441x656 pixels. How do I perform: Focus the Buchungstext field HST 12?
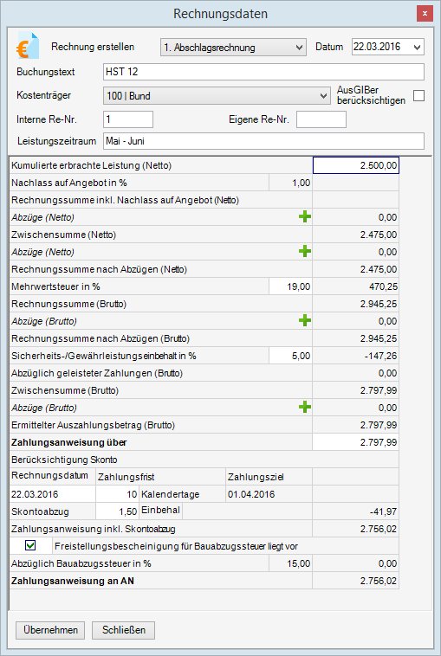pos(263,72)
